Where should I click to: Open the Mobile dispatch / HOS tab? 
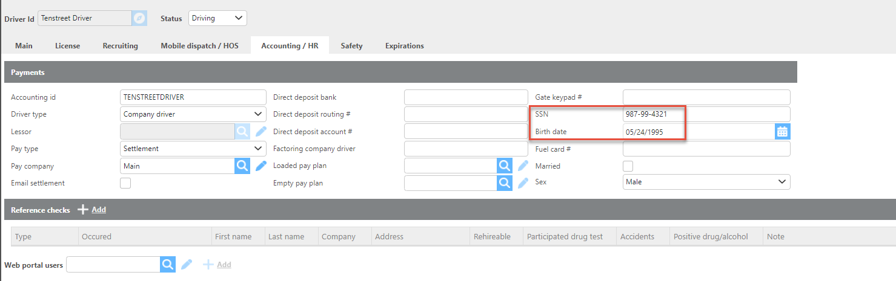[199, 46]
